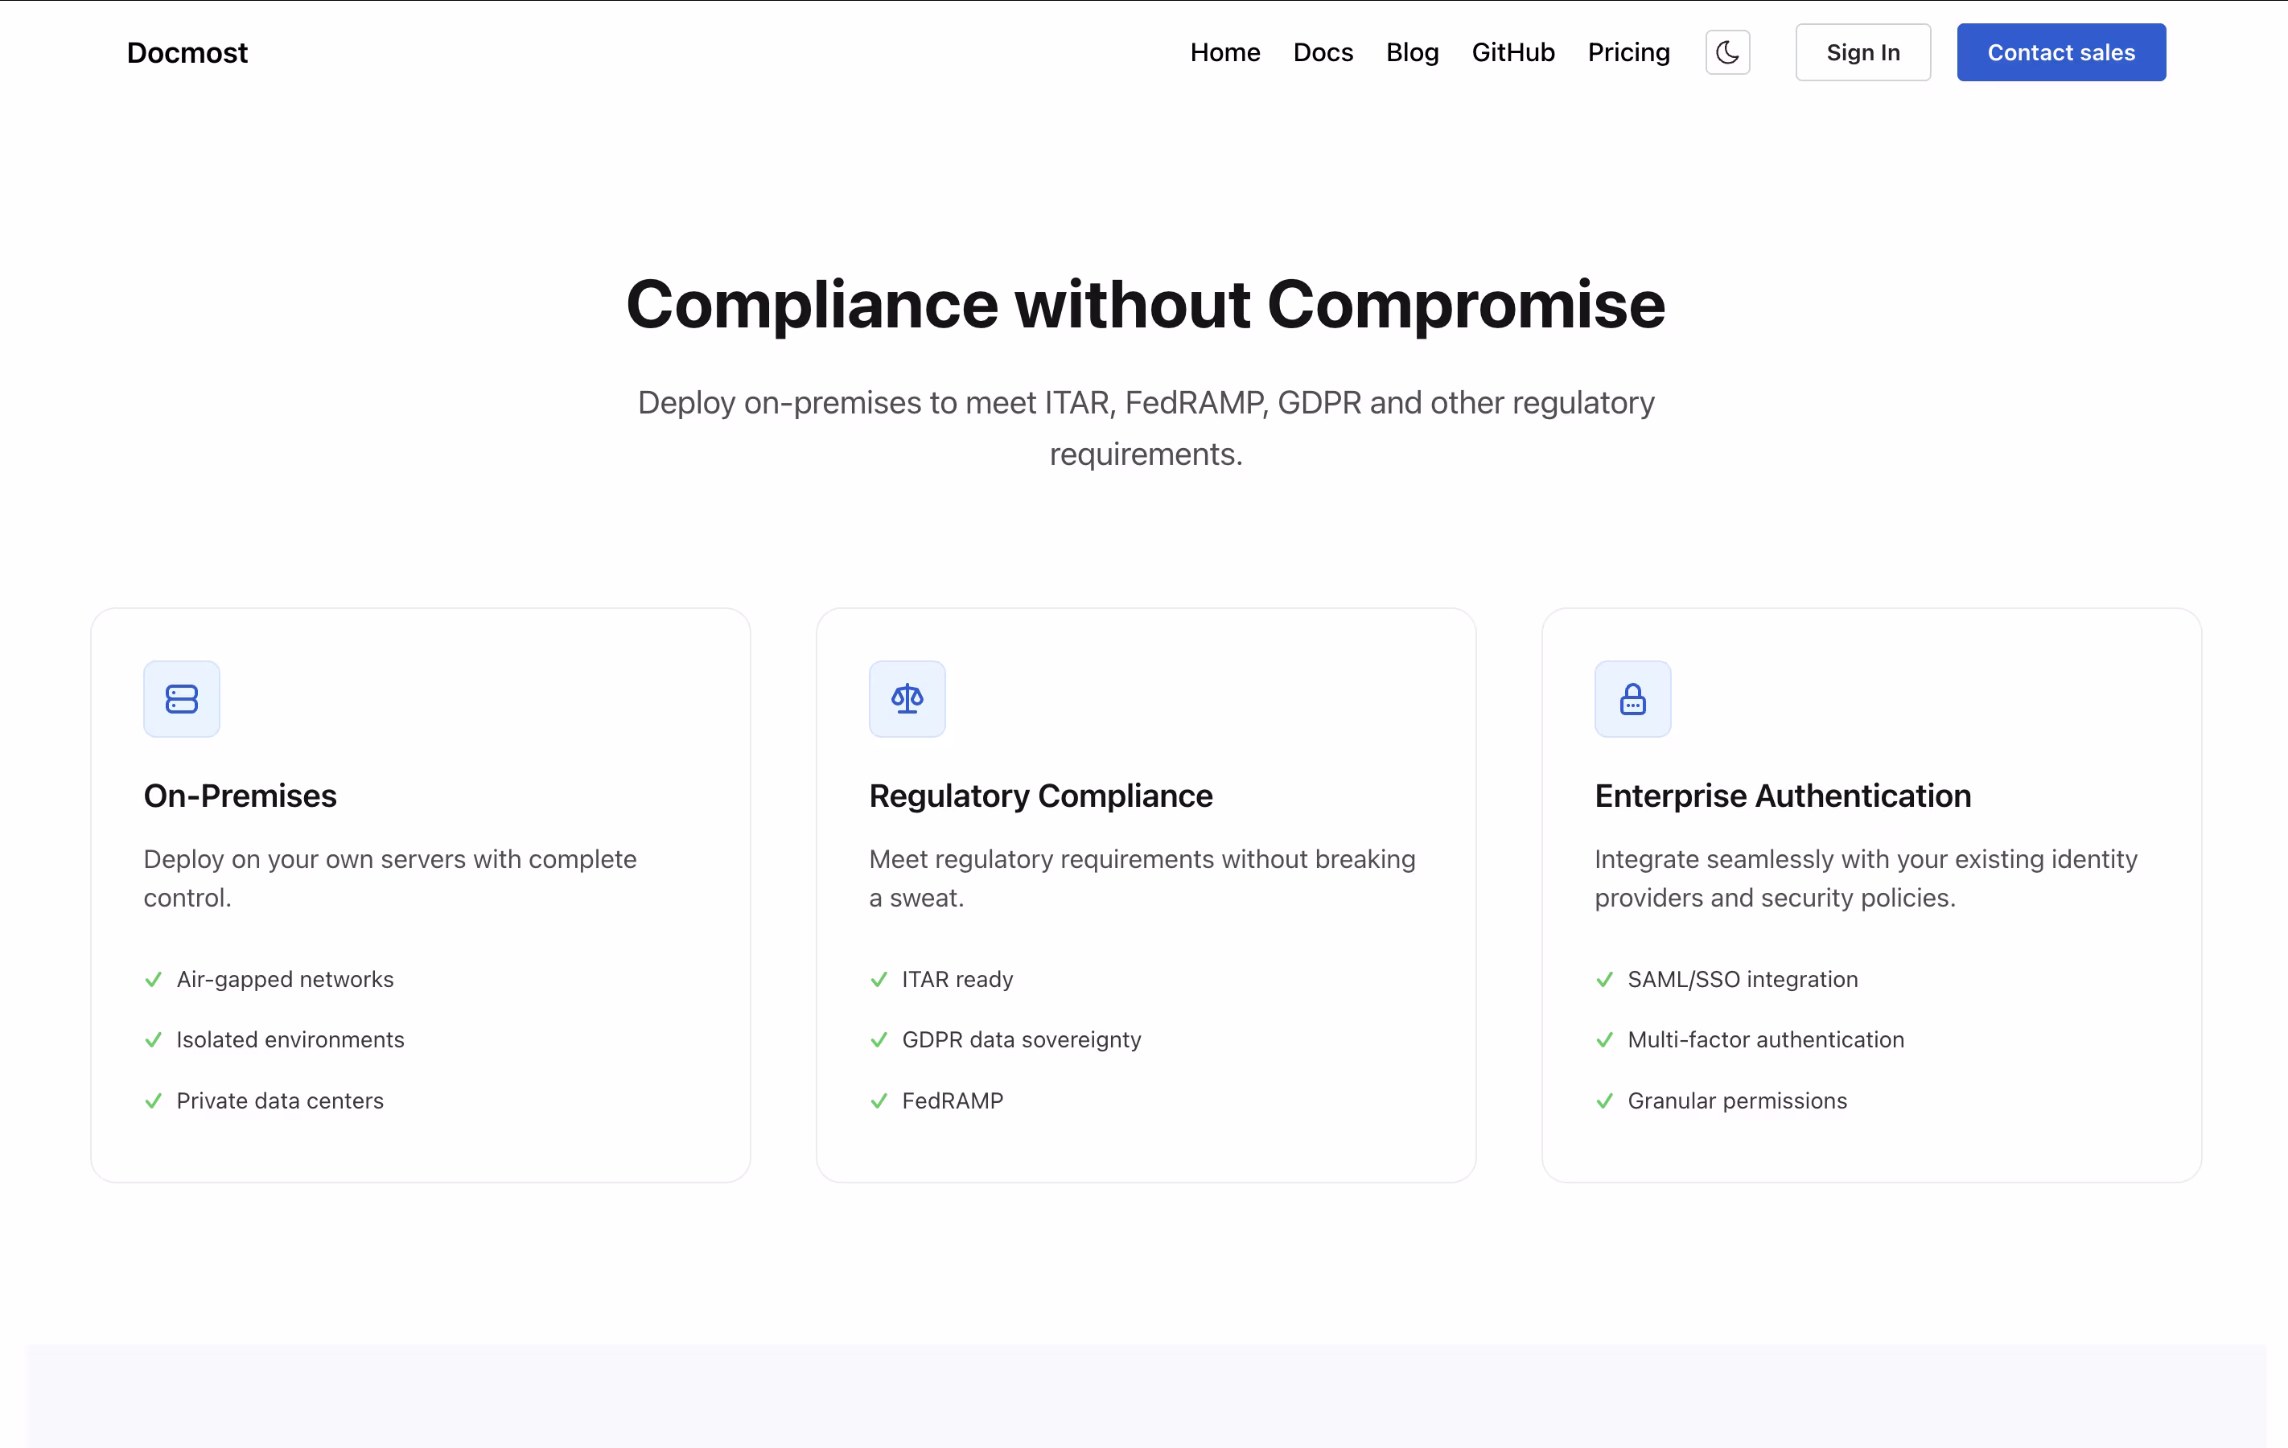Click the Compliance without Compromise heading
This screenshot has height=1448, width=2288.
tap(1145, 305)
